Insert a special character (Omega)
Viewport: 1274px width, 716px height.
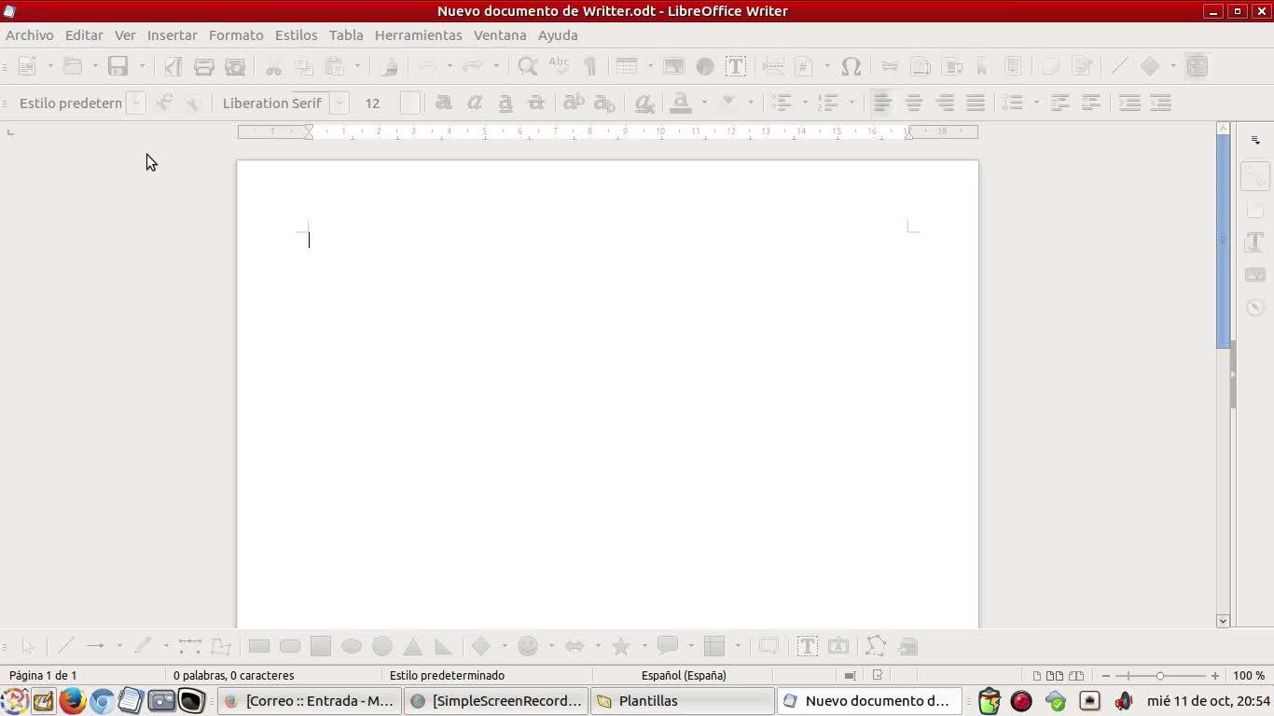[851, 66]
